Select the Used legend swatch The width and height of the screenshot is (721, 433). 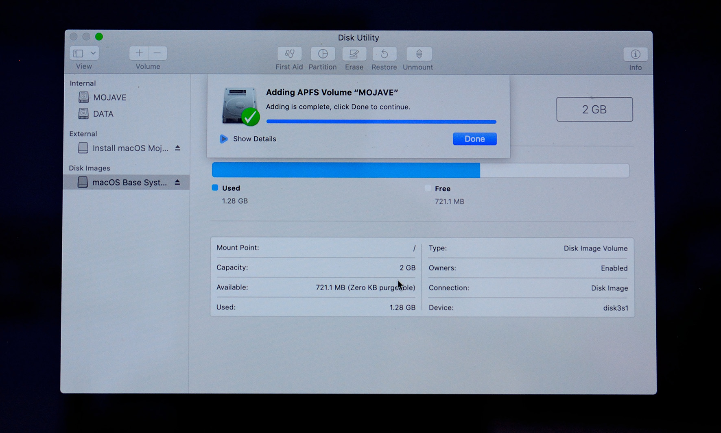coord(215,188)
